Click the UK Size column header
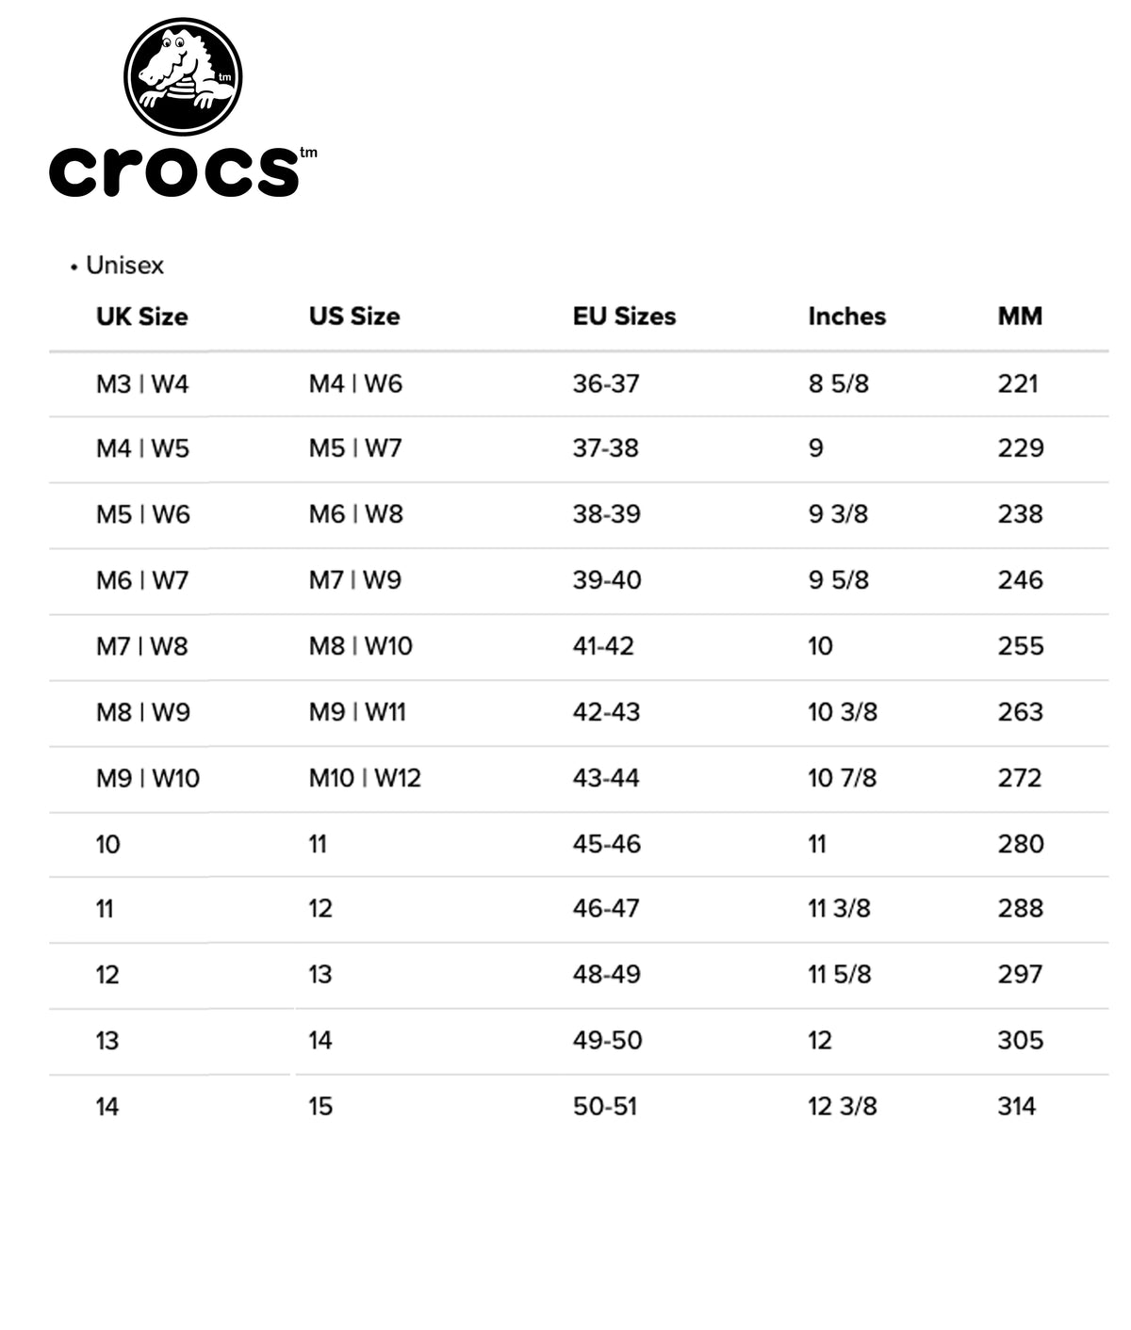This screenshot has height=1330, width=1131. tap(142, 316)
